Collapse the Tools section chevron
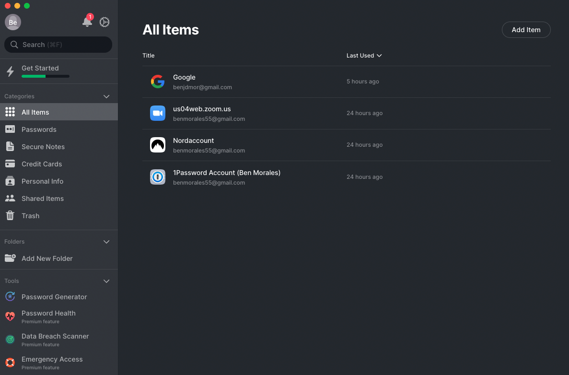Image resolution: width=569 pixels, height=375 pixels. point(106,281)
